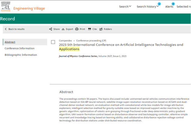Click the Folders icon
Image resolution: width=191 pixels, height=124 pixels.
click(101, 29)
